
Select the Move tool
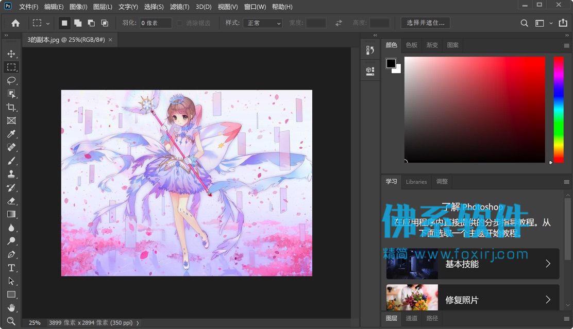pyautogui.click(x=11, y=54)
